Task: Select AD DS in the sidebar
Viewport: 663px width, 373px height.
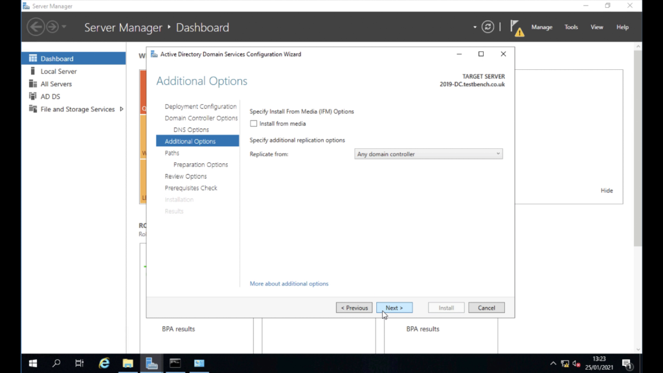Action: click(49, 96)
